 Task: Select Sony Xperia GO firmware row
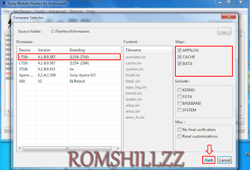pyautogui.click(x=69, y=75)
